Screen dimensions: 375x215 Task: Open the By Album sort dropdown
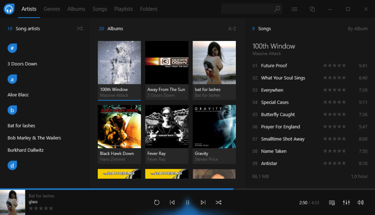click(x=358, y=28)
